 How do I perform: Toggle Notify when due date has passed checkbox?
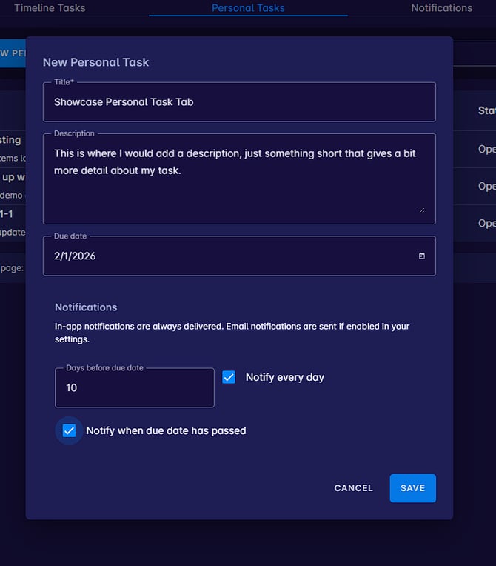(69, 430)
